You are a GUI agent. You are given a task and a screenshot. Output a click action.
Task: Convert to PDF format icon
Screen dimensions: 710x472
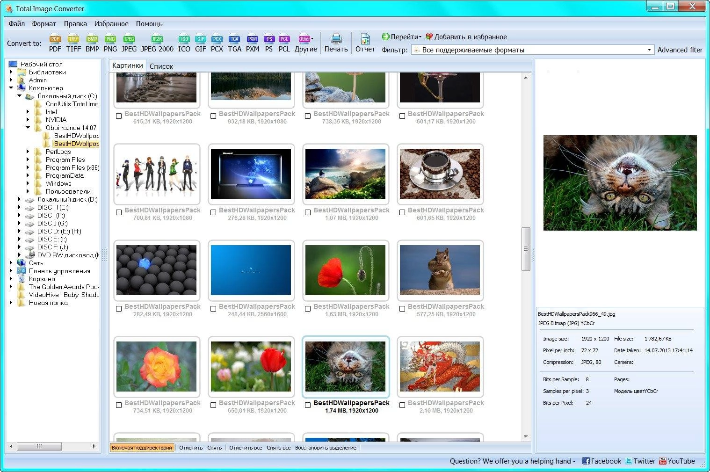[x=55, y=40]
